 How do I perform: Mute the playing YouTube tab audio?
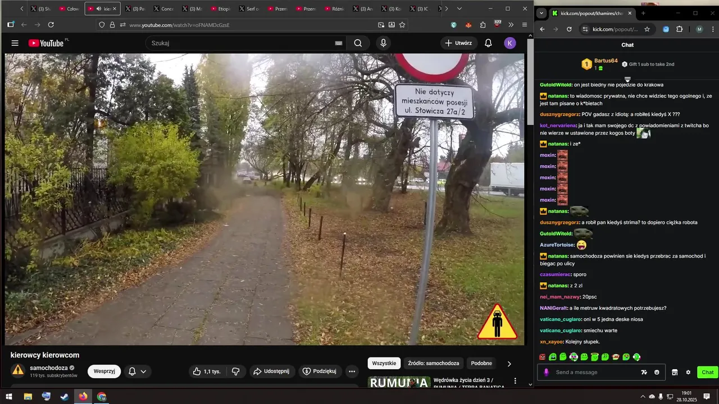[x=99, y=9]
